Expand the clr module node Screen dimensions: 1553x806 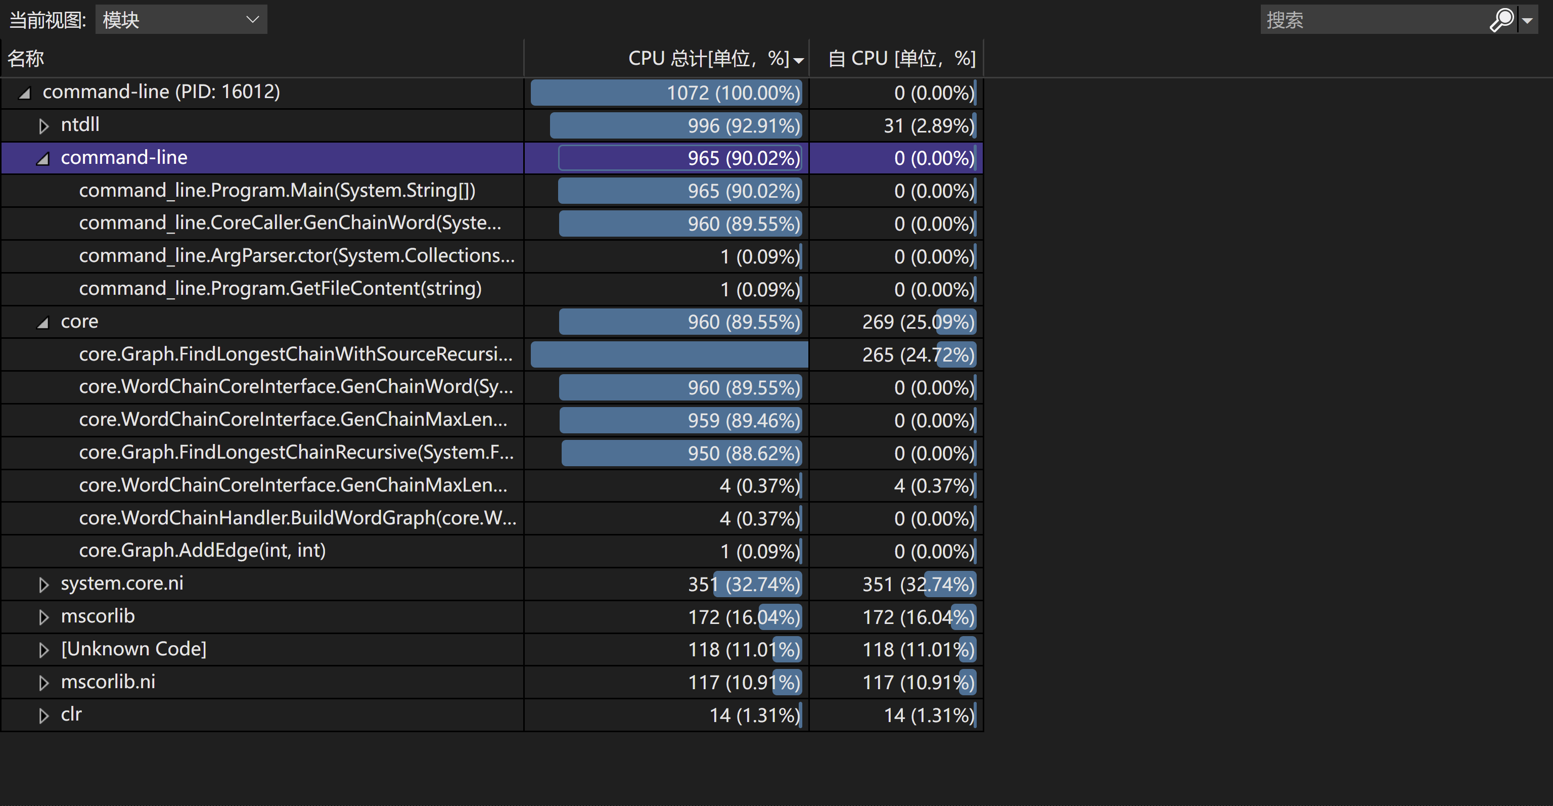43,715
